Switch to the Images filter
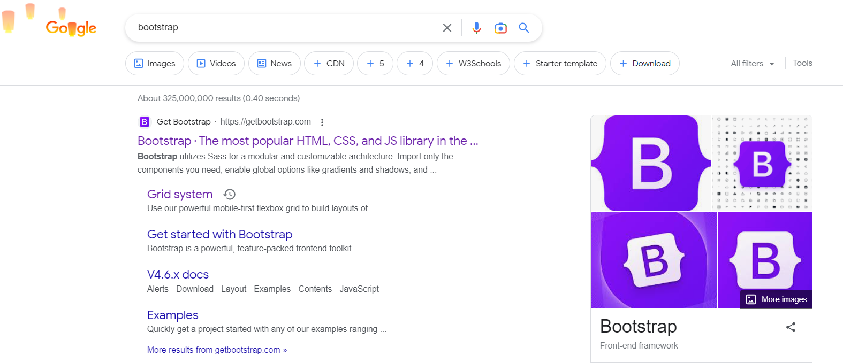843x363 pixels. click(155, 64)
